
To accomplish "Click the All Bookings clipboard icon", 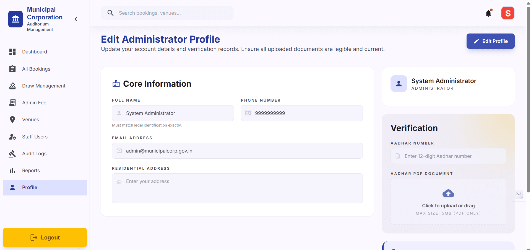I will (x=12, y=69).
